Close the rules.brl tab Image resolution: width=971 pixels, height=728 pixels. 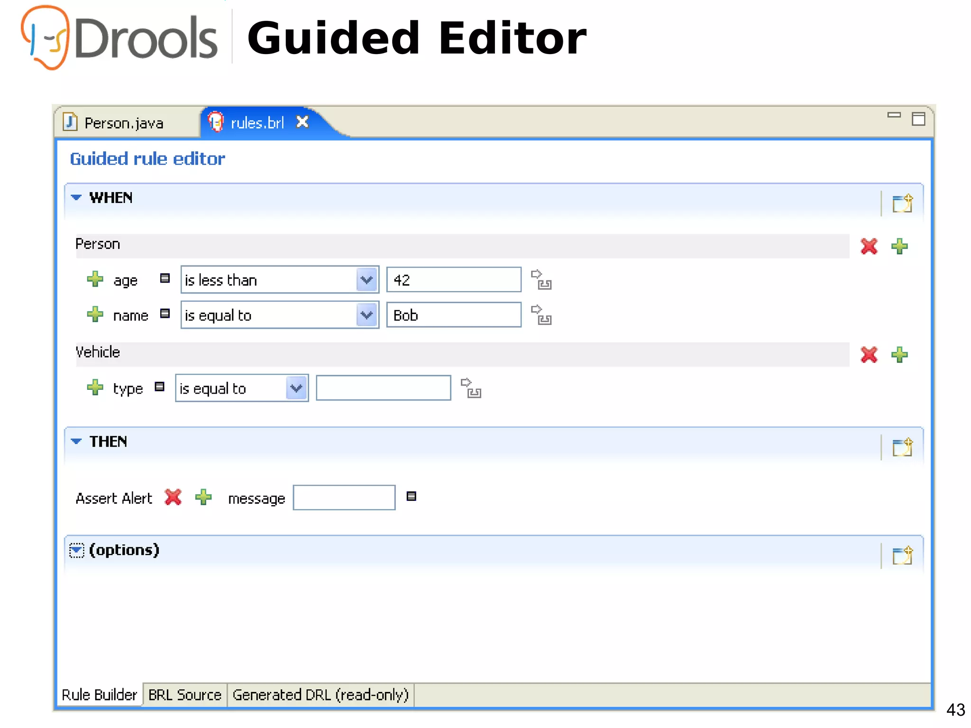click(302, 122)
